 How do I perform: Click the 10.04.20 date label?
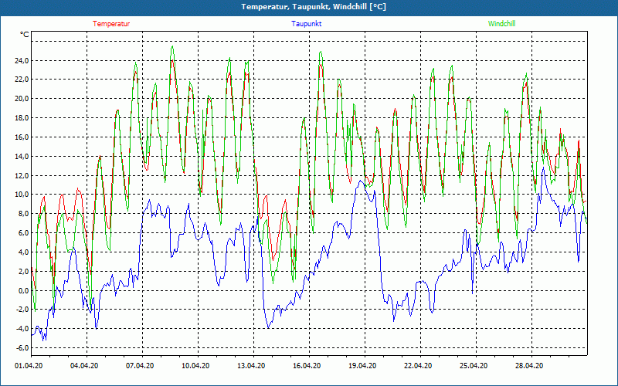195,366
